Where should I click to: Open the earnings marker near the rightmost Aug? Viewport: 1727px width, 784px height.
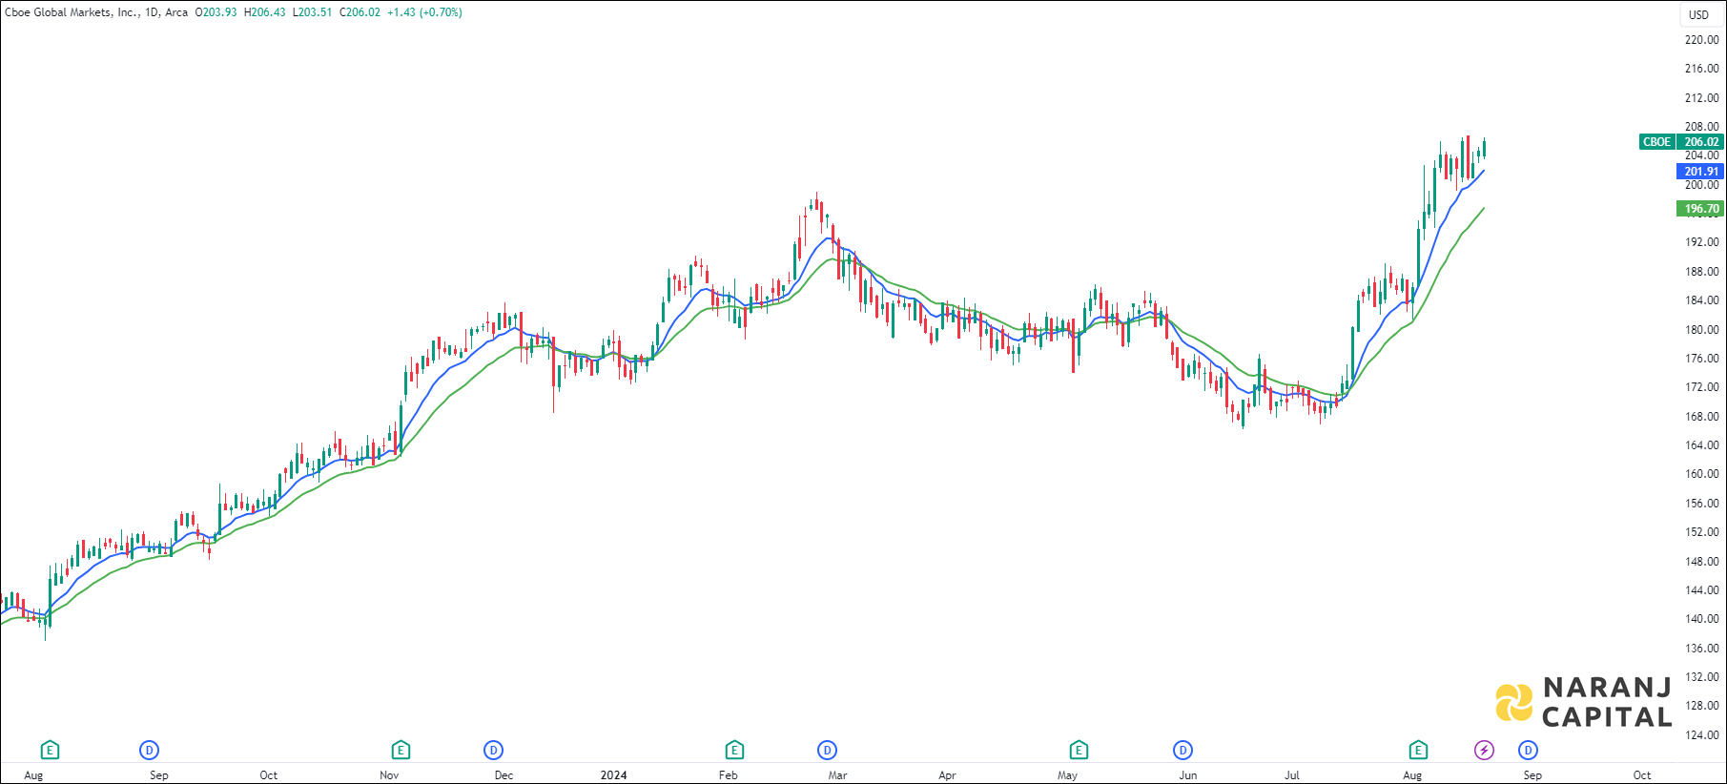tap(1418, 751)
